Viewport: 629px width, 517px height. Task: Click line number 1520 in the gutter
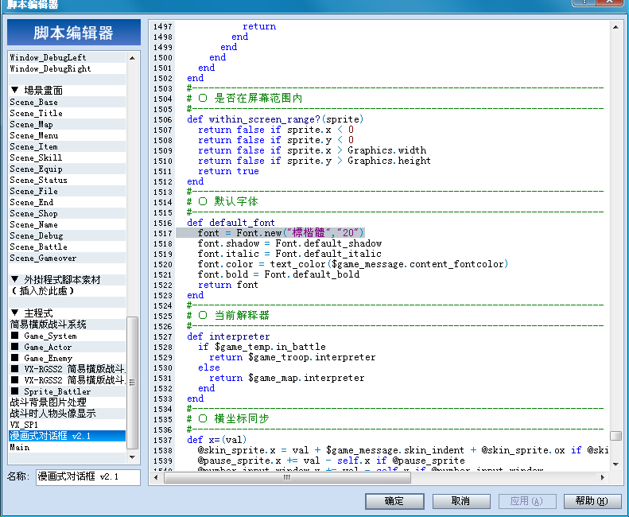tap(163, 265)
